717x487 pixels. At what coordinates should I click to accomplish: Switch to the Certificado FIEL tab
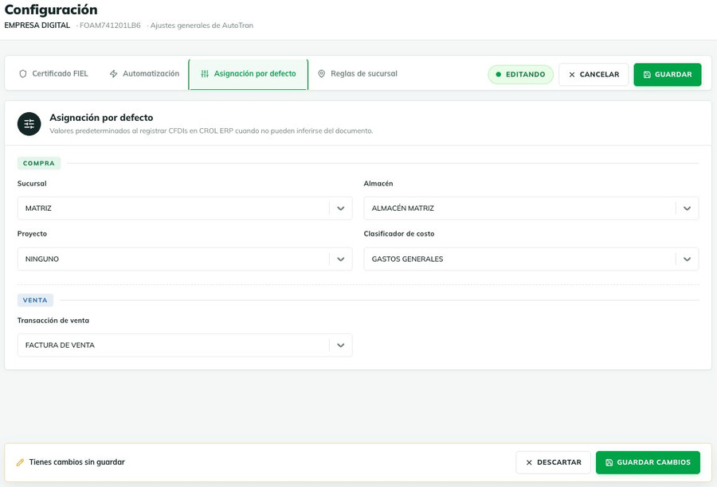coord(53,73)
